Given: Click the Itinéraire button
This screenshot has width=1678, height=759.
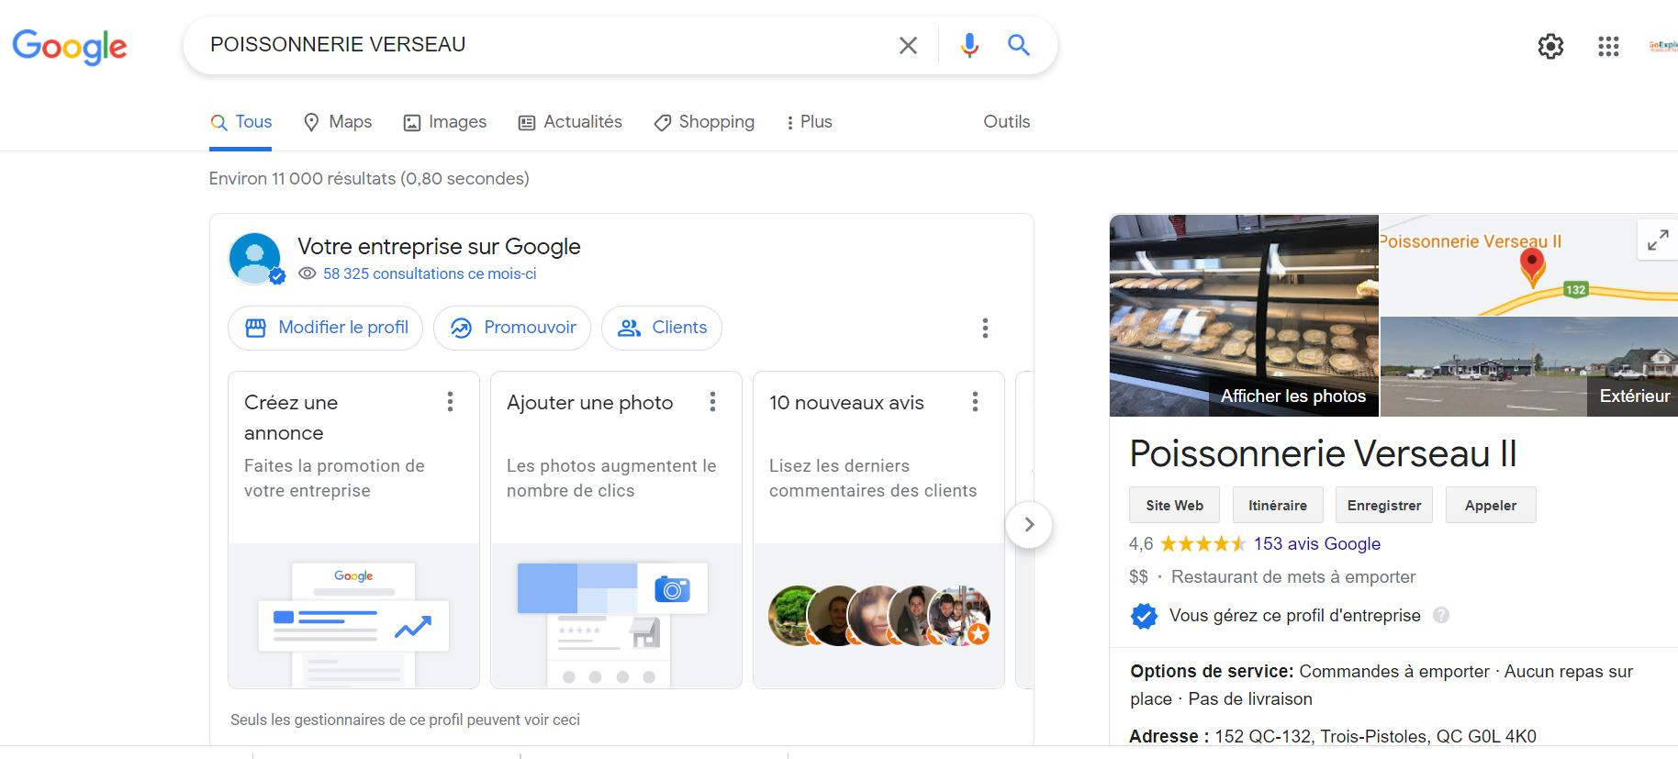Looking at the screenshot, I should [x=1278, y=506].
